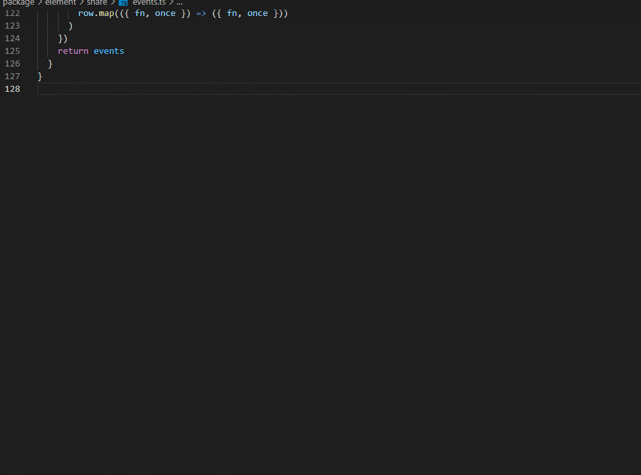
Task: Click line number 125 in the gutter
Action: 12,51
